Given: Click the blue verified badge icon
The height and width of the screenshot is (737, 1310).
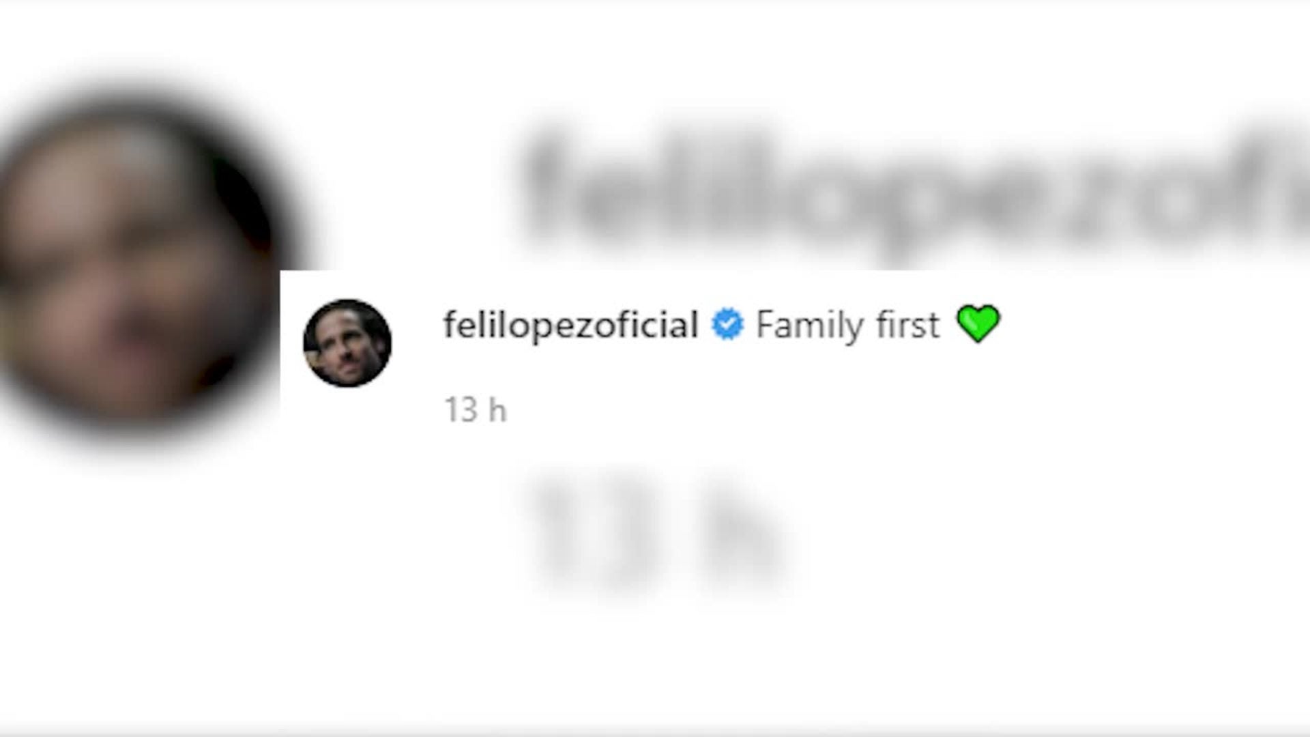Looking at the screenshot, I should (727, 324).
